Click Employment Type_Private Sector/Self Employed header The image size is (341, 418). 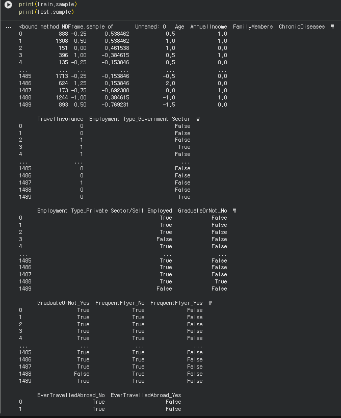coord(104,211)
